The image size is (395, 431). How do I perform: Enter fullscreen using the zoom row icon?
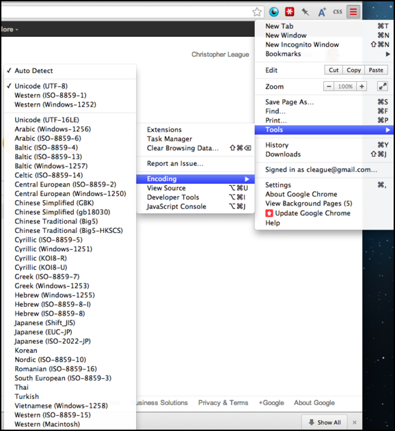click(x=382, y=86)
